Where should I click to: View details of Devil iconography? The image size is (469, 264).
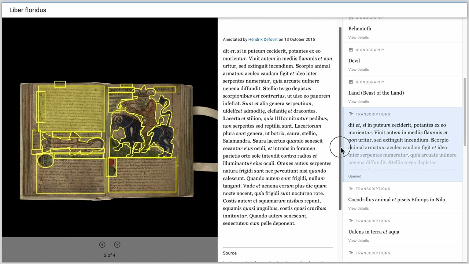click(x=358, y=70)
